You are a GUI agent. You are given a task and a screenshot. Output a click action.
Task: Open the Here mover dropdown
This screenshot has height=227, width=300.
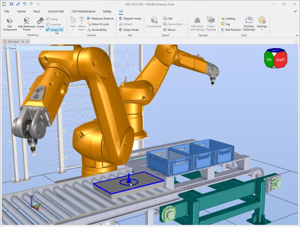[73, 24]
